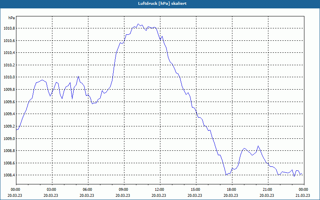Click the 1010,6 y-axis label
This screenshot has height=200, width=320.
click(9, 41)
